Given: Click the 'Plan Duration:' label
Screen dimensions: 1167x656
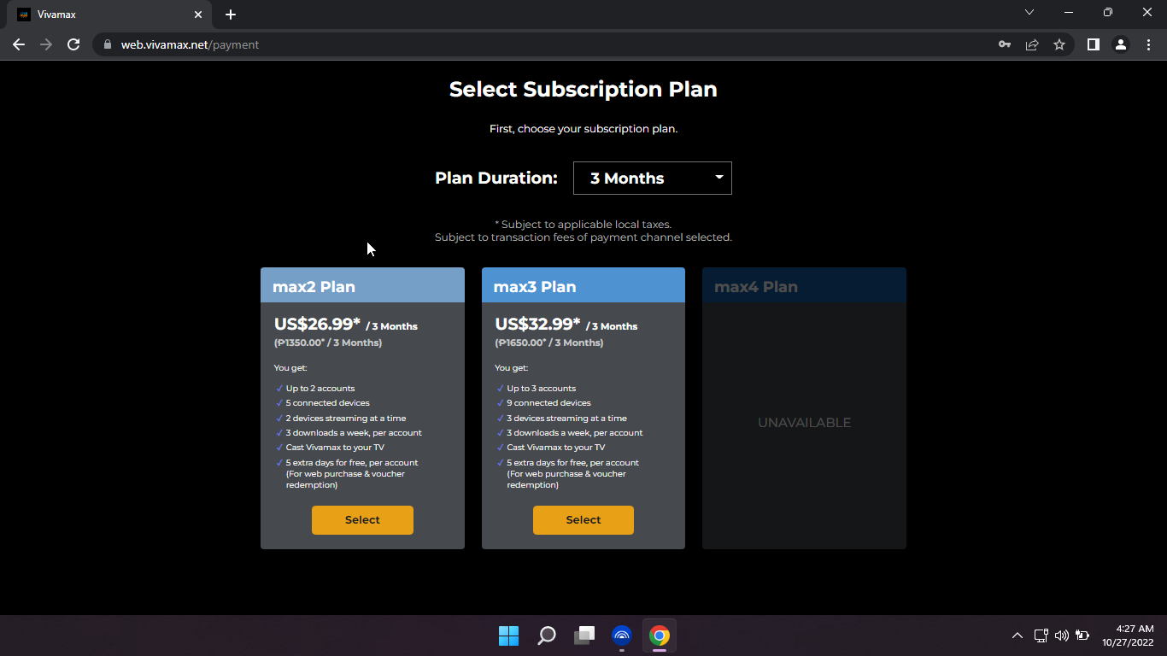Looking at the screenshot, I should (x=496, y=178).
